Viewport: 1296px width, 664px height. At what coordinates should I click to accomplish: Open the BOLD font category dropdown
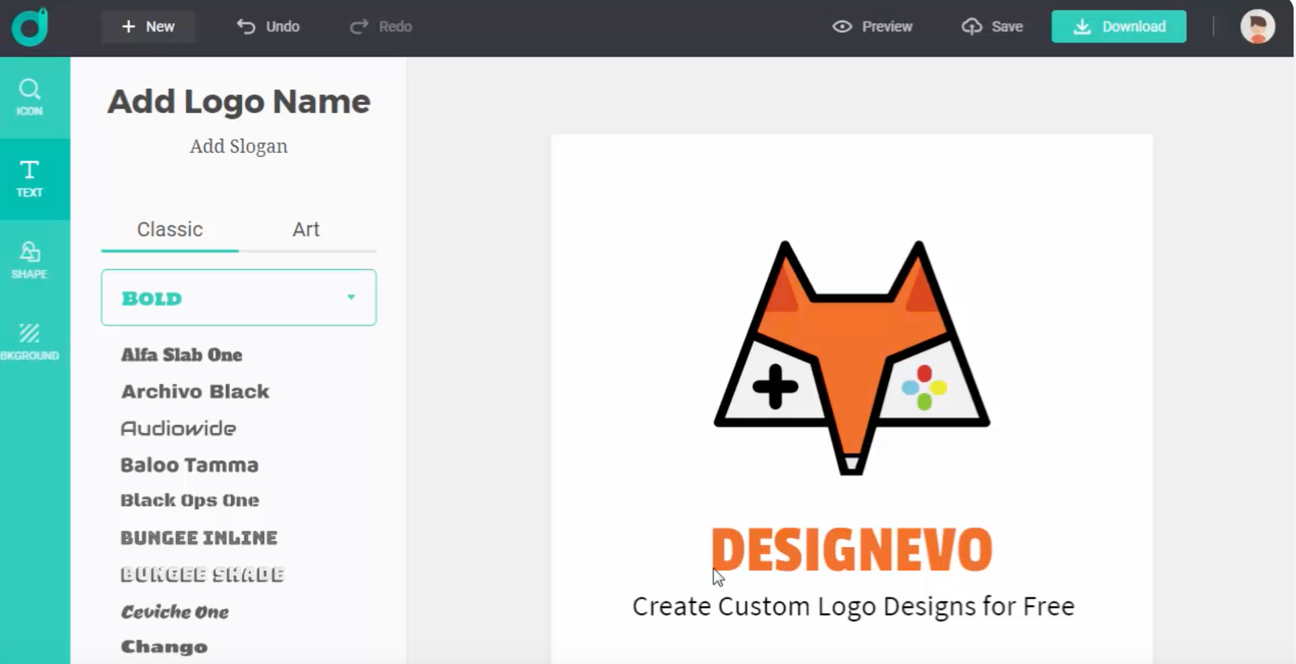(x=238, y=297)
